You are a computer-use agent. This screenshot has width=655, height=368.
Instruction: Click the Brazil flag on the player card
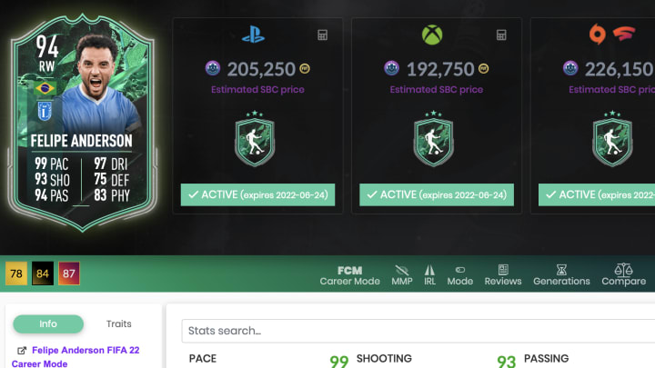click(45, 88)
